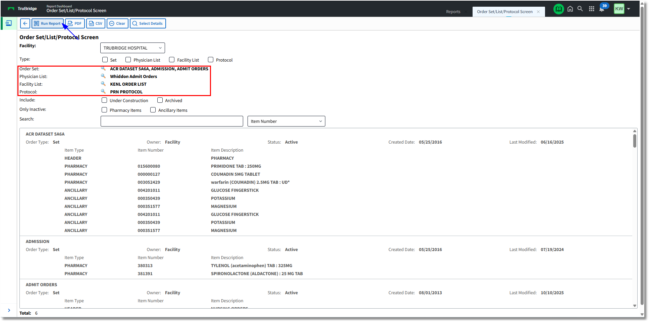The width and height of the screenshot is (649, 322).
Task: Click inside the Search text field
Action: [x=172, y=121]
